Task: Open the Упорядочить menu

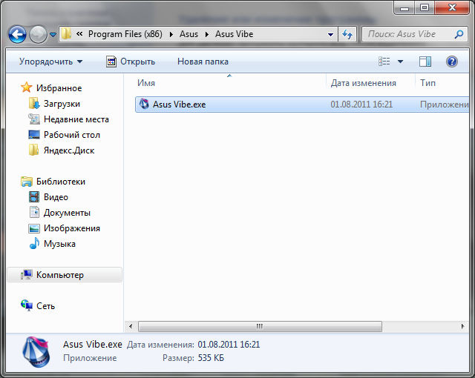Action: [50, 62]
